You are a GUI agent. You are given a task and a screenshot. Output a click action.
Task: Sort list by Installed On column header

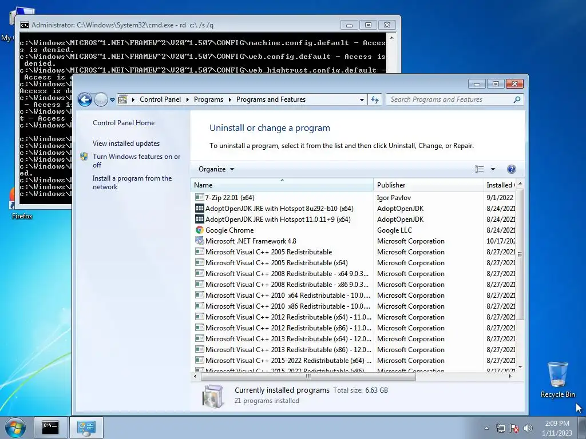(500, 185)
